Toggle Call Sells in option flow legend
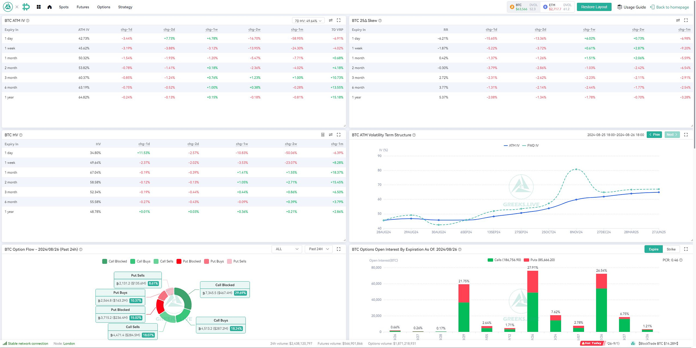 [x=164, y=261]
